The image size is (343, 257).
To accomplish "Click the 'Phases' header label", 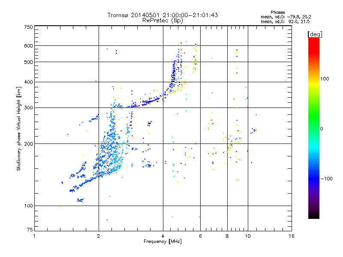I will point(277,12).
